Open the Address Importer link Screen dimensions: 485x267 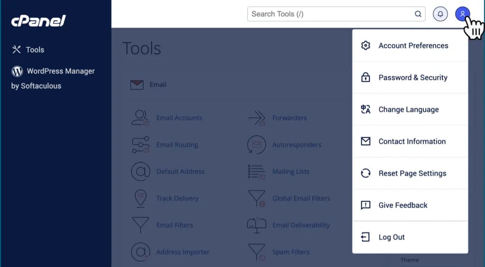(183, 252)
